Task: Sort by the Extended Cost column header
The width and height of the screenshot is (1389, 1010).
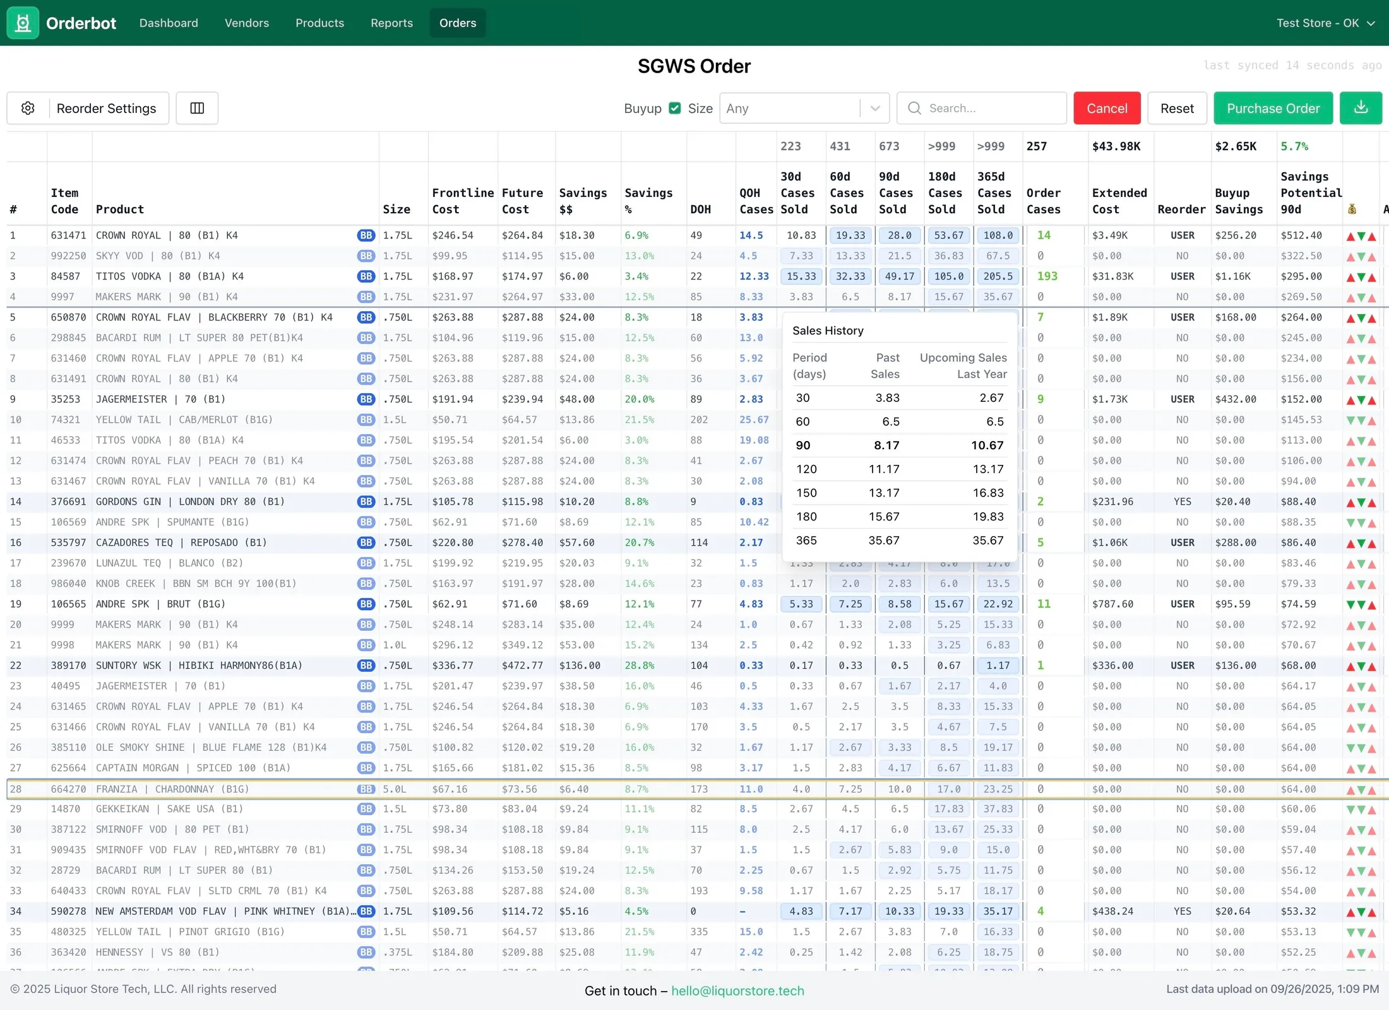Action: [1119, 201]
